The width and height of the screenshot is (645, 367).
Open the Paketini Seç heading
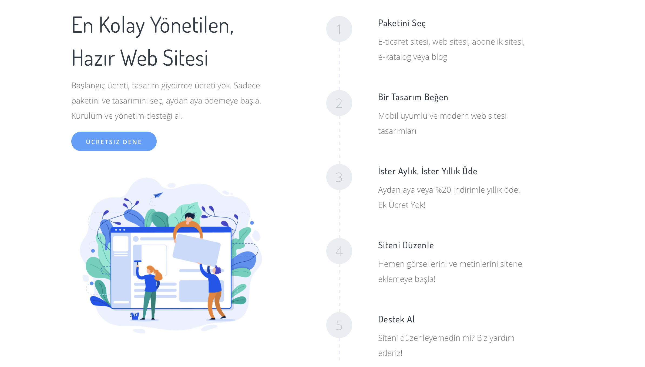(x=402, y=23)
